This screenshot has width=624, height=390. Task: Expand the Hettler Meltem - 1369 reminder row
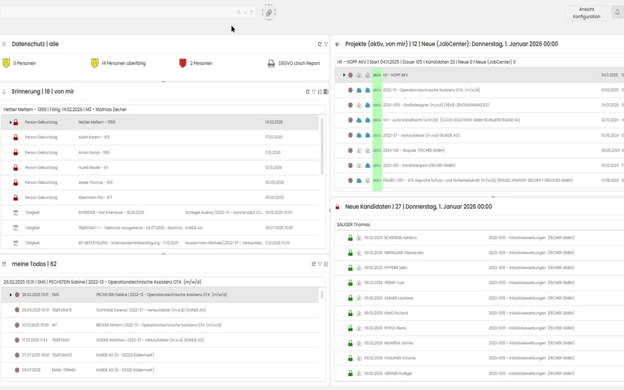tap(11, 122)
